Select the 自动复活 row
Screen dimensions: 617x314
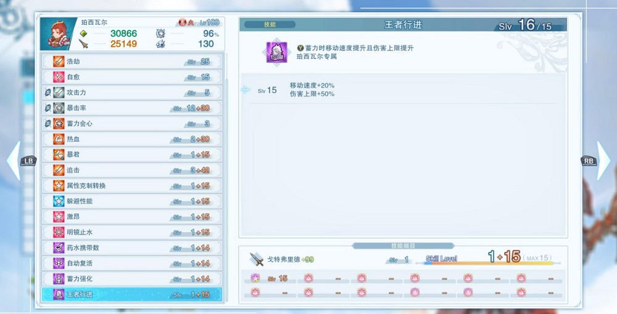(x=132, y=264)
